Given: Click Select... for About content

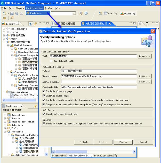Looking at the screenshot, I should pyautogui.click(x=145, y=82).
